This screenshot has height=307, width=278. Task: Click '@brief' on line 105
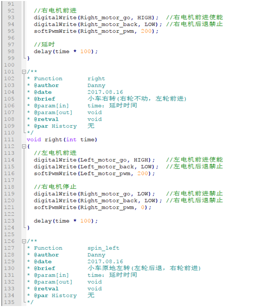coord(44,99)
